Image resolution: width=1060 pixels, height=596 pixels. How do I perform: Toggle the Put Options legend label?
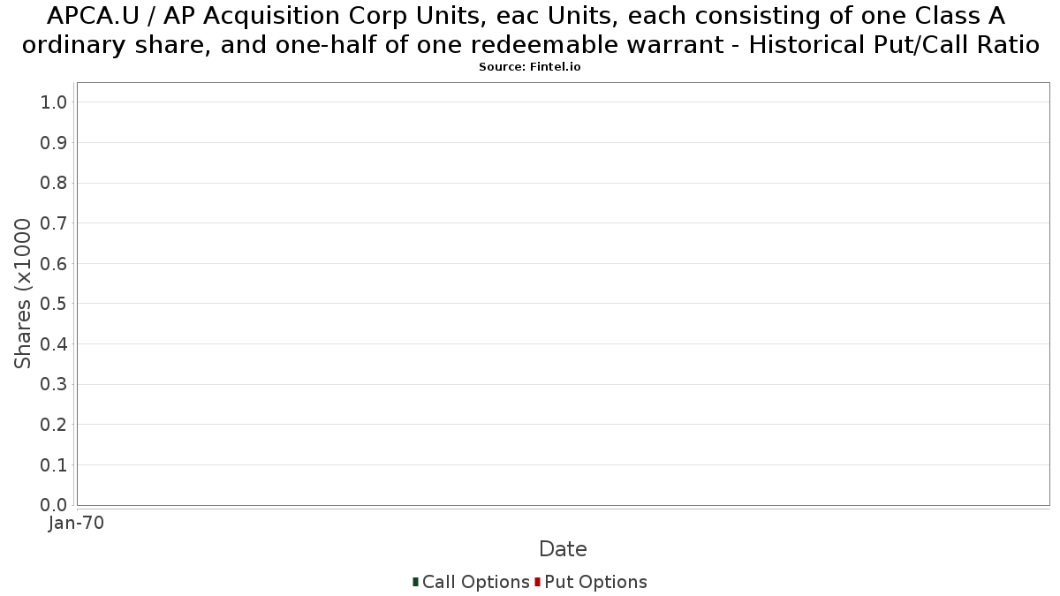tap(595, 582)
